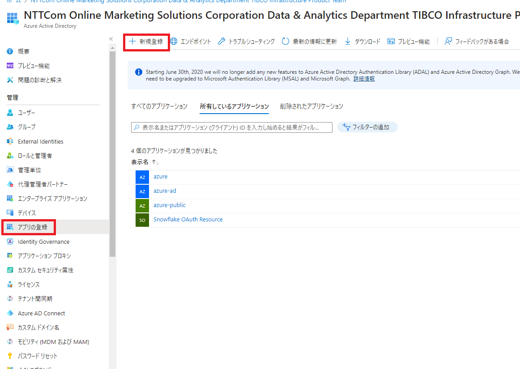520x369 pixels.
Task: Click the カスタム セキュリティ属性 icon
Action: click(x=10, y=270)
